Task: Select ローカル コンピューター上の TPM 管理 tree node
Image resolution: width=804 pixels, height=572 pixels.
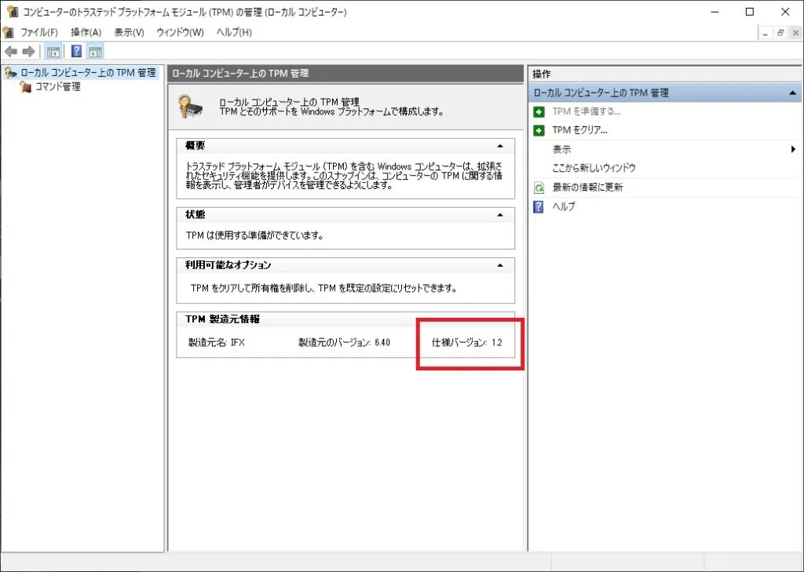Action: click(88, 73)
